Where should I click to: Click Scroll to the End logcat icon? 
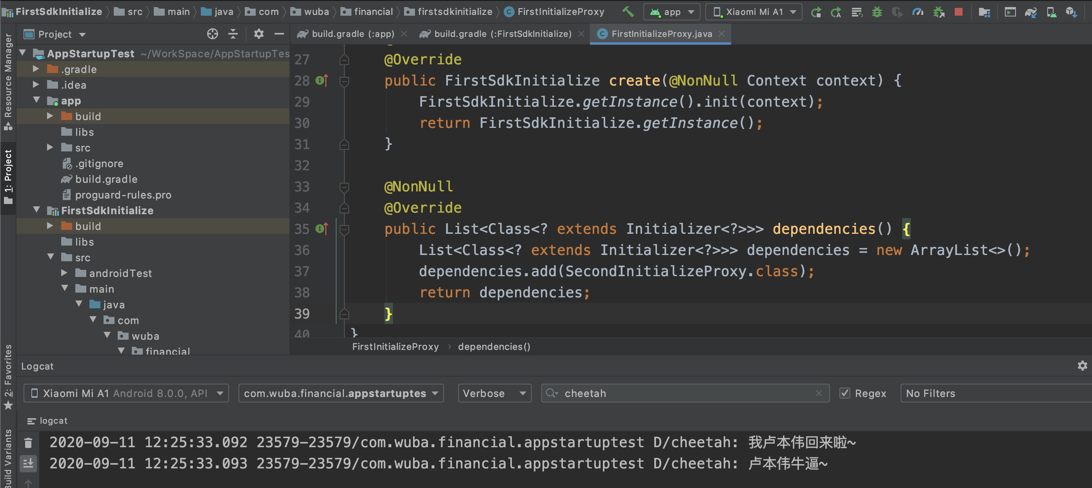click(x=28, y=463)
